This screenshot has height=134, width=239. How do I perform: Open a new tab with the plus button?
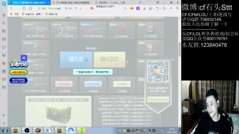click(x=140, y=2)
